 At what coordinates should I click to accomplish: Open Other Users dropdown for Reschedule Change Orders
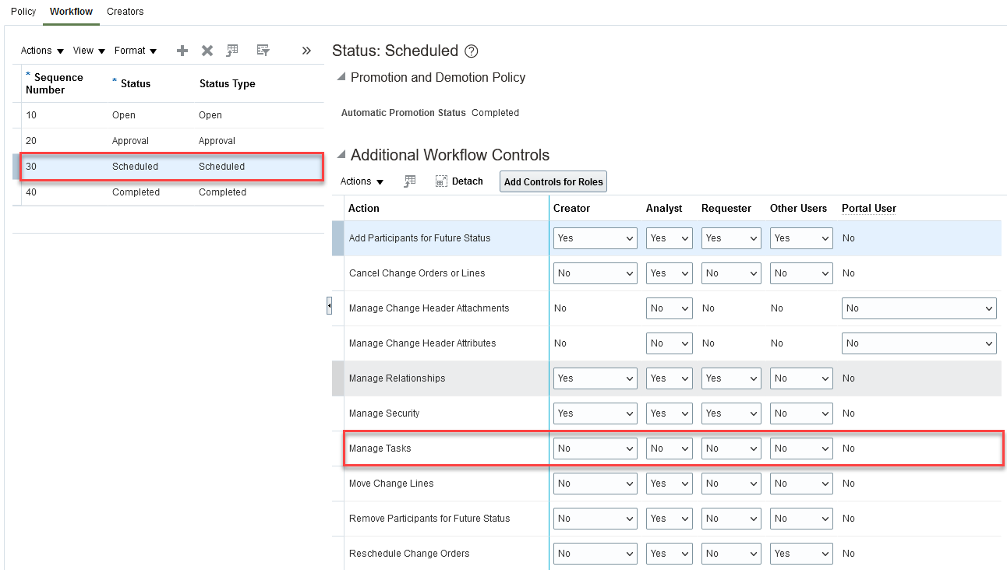tap(800, 554)
